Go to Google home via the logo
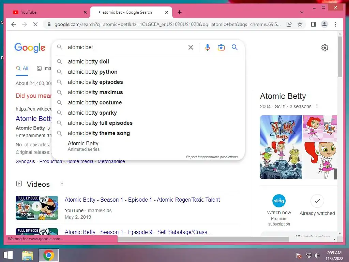The width and height of the screenshot is (349, 262). pos(30,48)
